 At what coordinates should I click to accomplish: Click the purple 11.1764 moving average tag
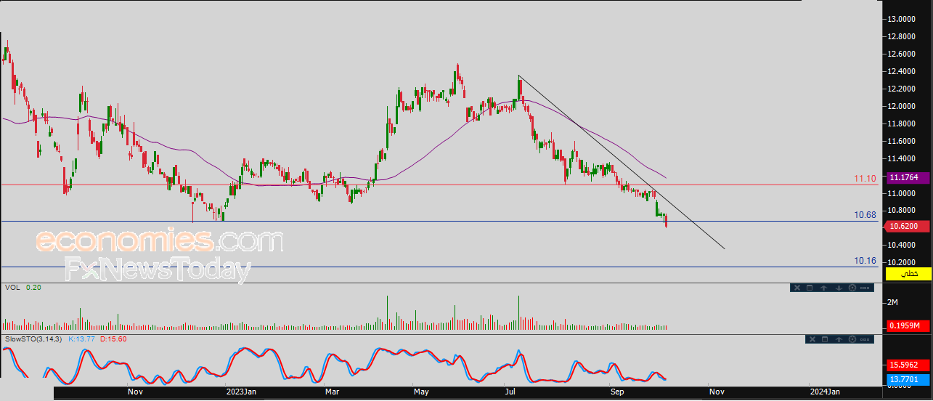coord(908,177)
